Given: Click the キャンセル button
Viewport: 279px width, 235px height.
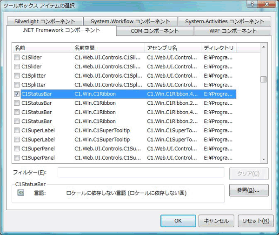Looking at the screenshot, I should (216, 221).
